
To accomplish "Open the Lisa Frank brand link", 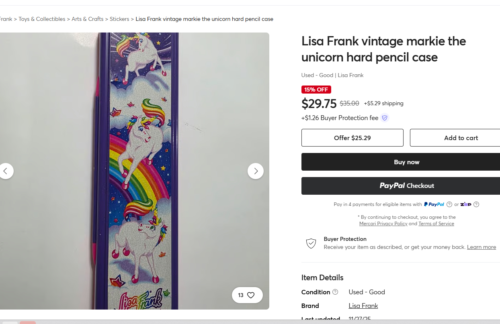I will pos(363,306).
